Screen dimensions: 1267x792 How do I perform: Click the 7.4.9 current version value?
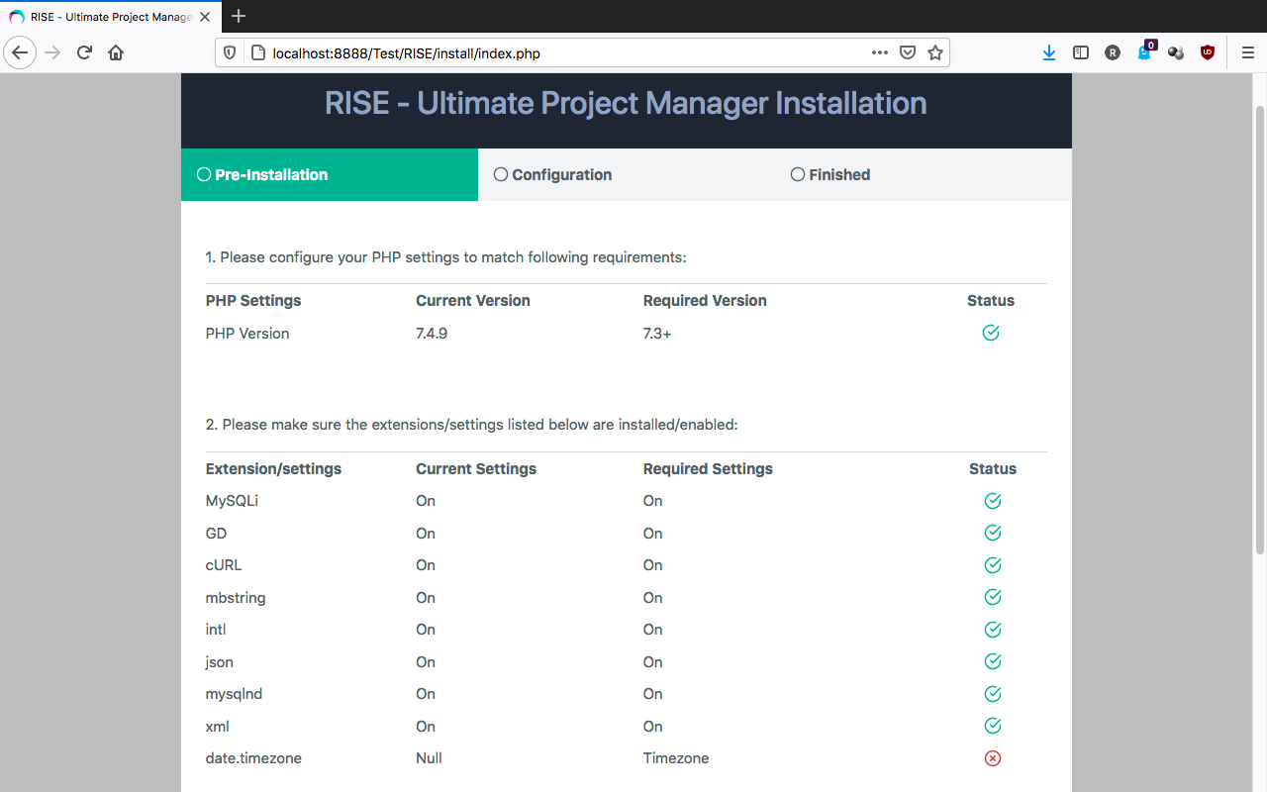pyautogui.click(x=432, y=334)
